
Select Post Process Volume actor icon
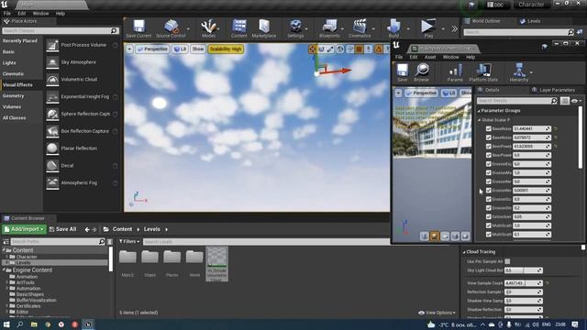pos(52,45)
